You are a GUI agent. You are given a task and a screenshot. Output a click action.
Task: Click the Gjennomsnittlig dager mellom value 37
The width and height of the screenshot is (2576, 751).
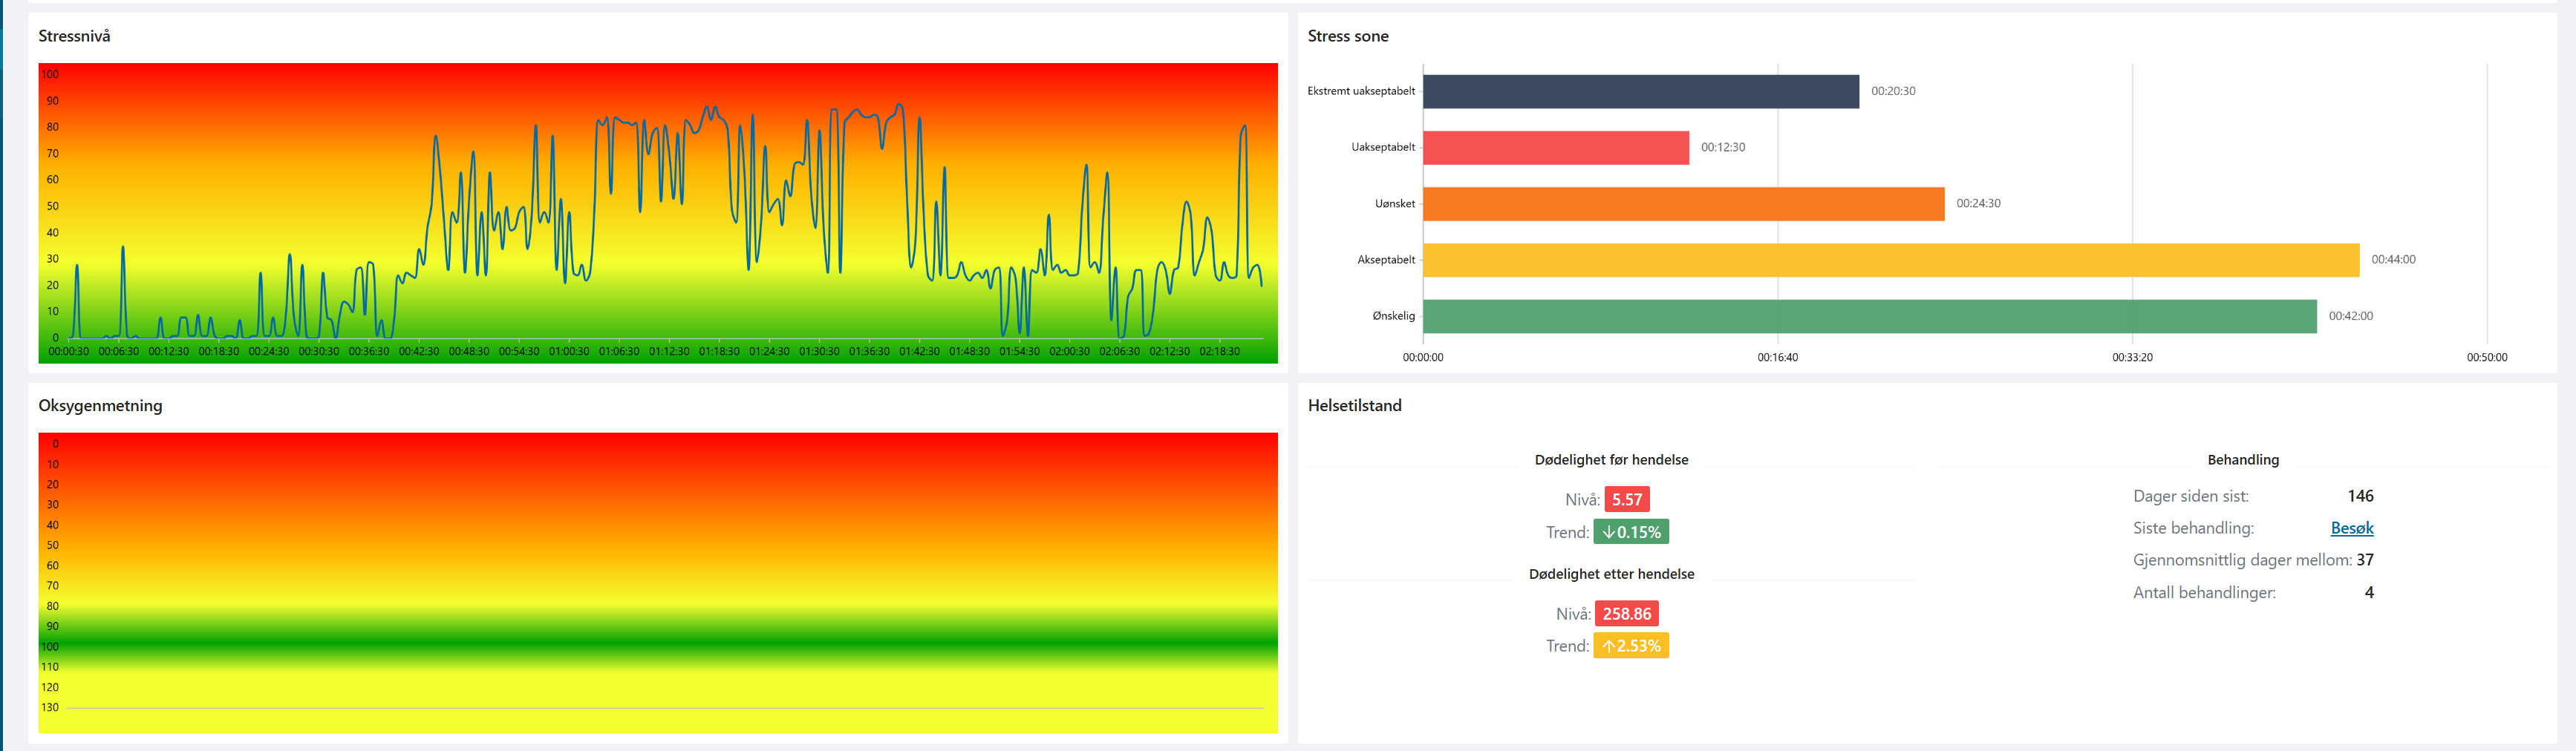(2364, 560)
